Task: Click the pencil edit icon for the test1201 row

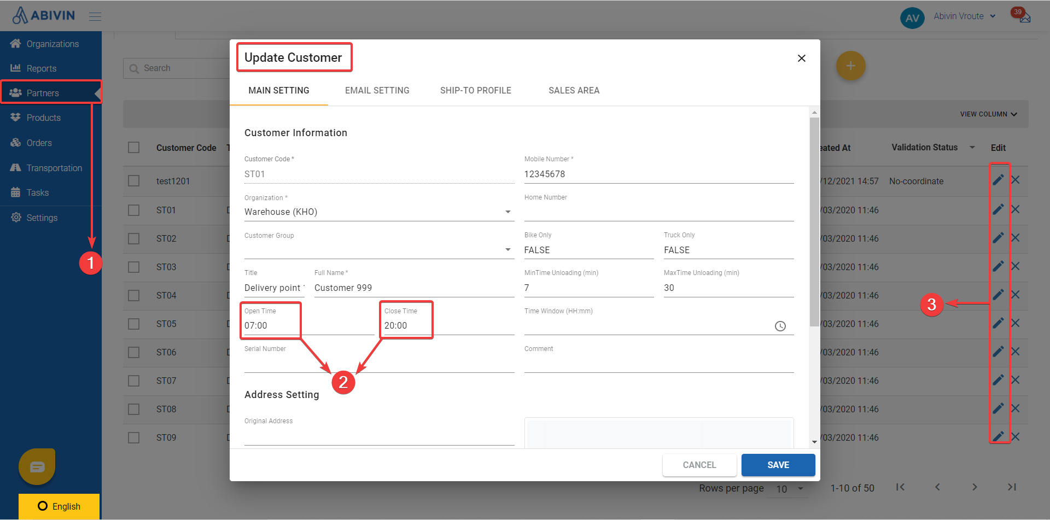Action: click(998, 180)
